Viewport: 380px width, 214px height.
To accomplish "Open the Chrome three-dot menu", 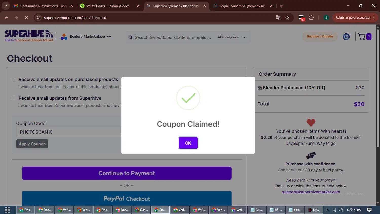I will click(374, 18).
